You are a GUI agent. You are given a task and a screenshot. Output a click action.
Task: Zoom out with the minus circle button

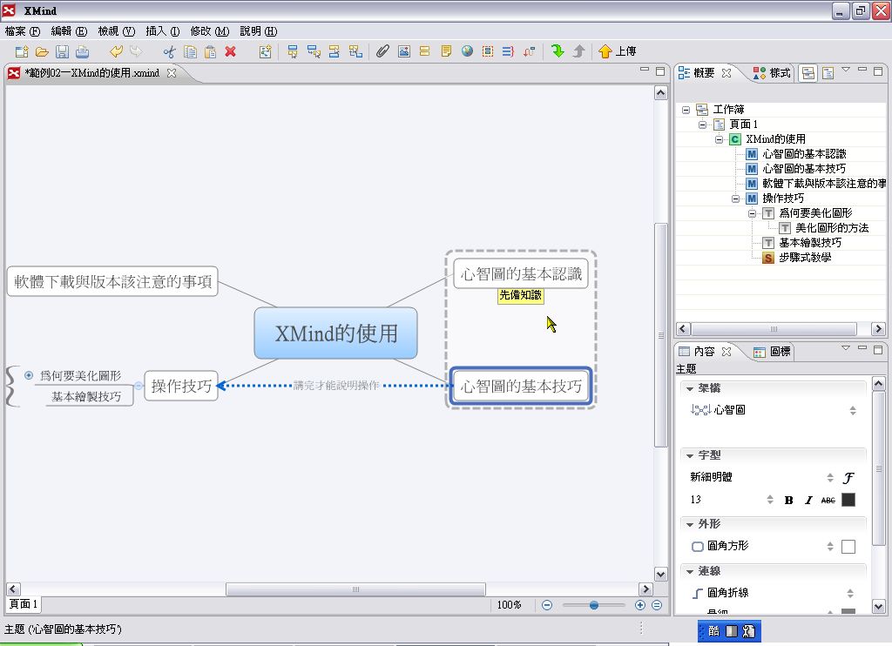click(x=547, y=605)
